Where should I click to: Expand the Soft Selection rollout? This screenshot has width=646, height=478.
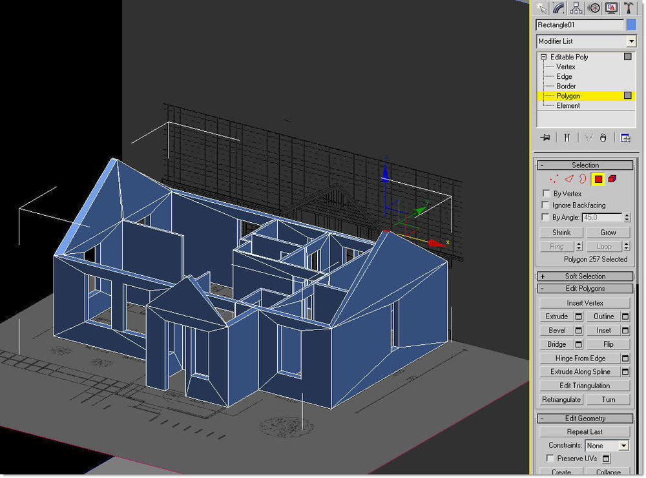585,276
